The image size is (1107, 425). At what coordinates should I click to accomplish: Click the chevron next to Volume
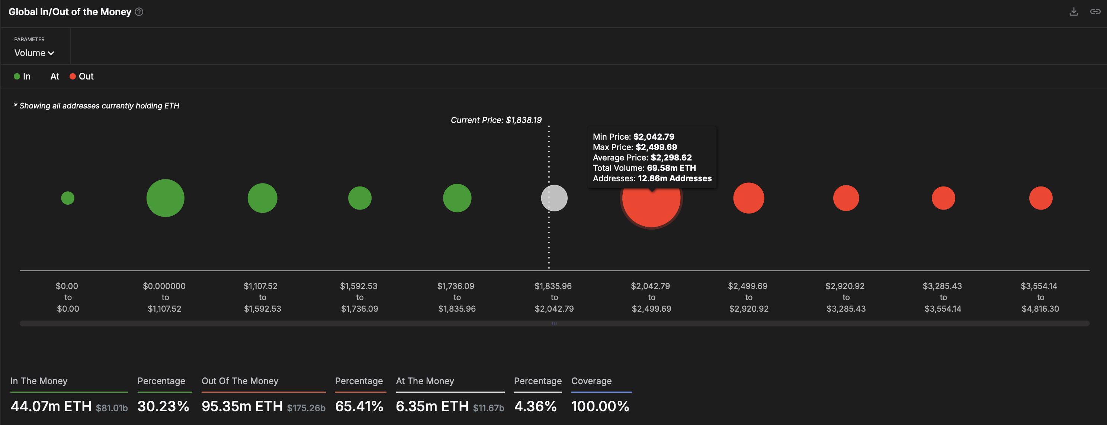pyautogui.click(x=51, y=53)
